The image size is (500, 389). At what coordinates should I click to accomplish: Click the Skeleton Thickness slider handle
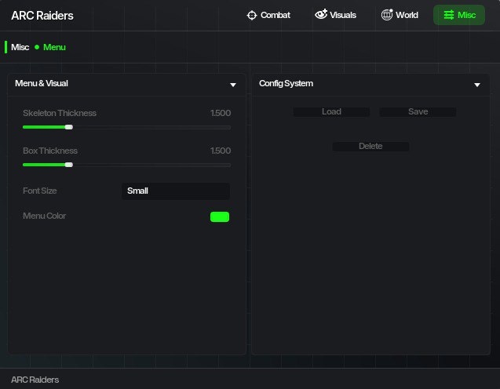69,127
